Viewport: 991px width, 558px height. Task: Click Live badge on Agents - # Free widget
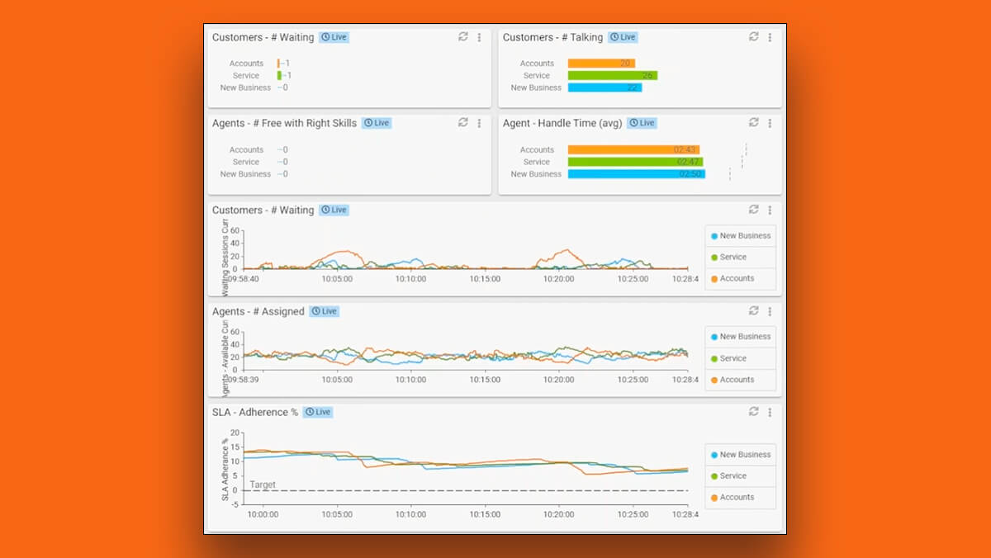pos(377,123)
